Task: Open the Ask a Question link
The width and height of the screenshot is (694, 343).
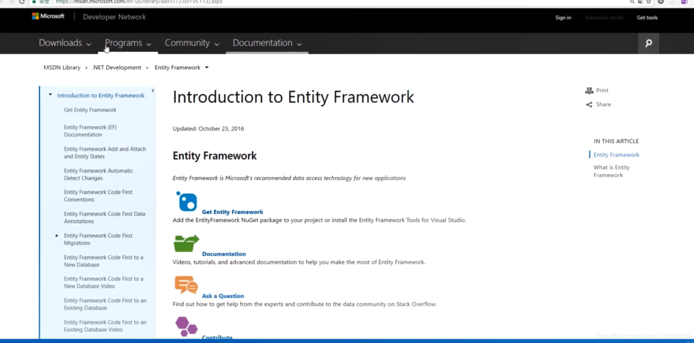Action: (x=223, y=296)
